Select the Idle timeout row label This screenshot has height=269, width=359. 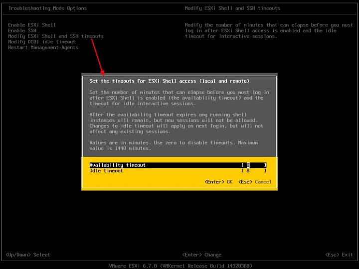click(106, 171)
